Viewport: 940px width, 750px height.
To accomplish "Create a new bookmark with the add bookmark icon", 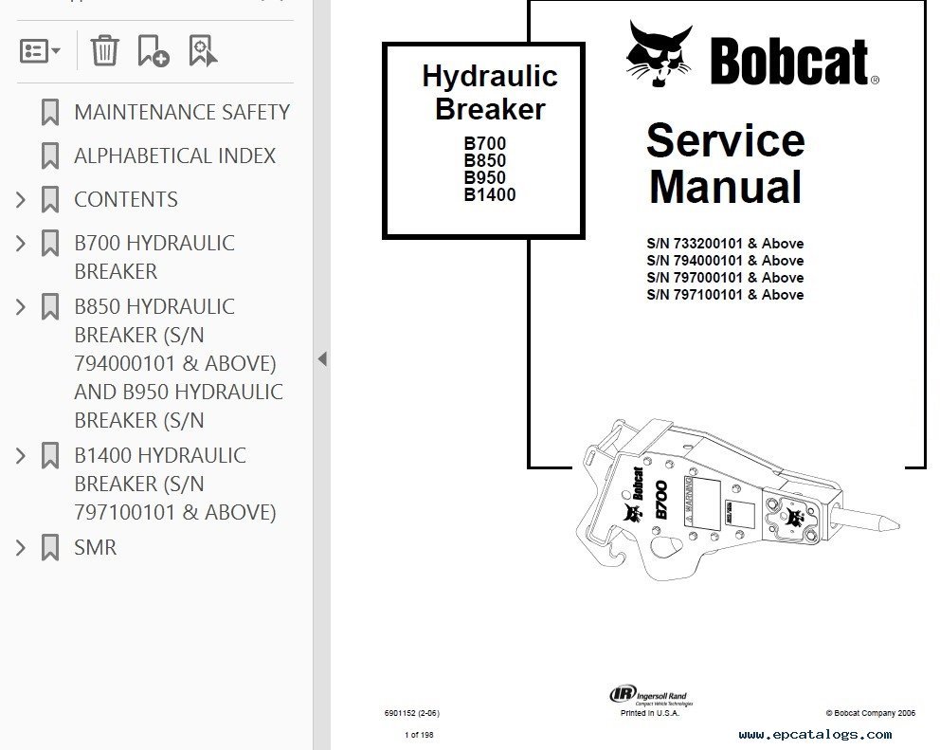I will [x=153, y=50].
